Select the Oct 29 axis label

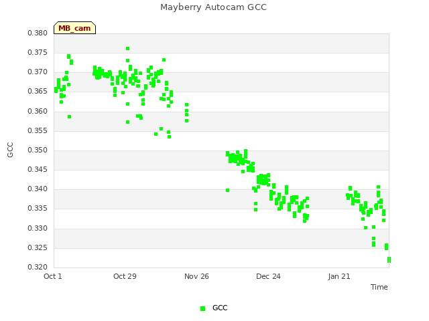pos(125,276)
